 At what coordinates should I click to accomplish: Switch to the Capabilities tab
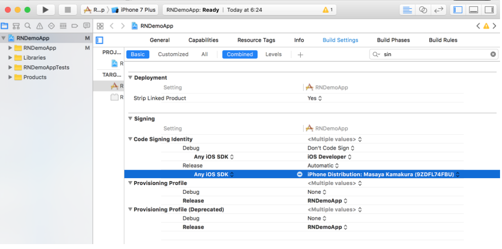[x=203, y=40]
